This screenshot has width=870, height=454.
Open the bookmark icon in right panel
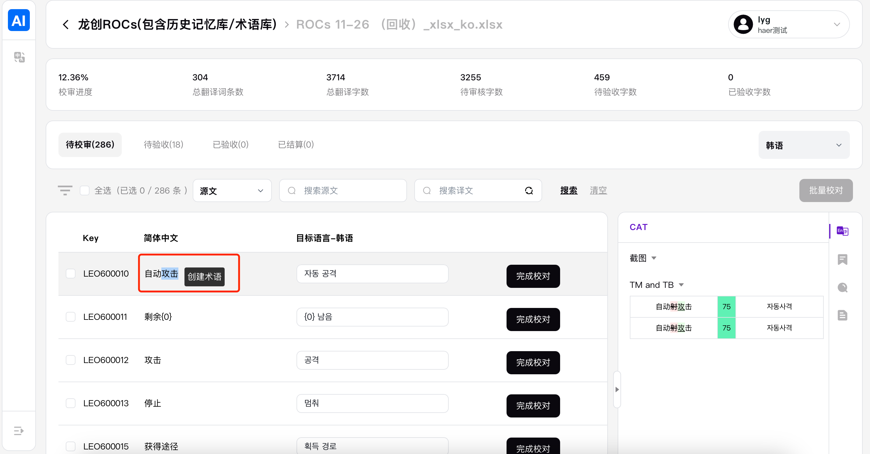pos(842,259)
